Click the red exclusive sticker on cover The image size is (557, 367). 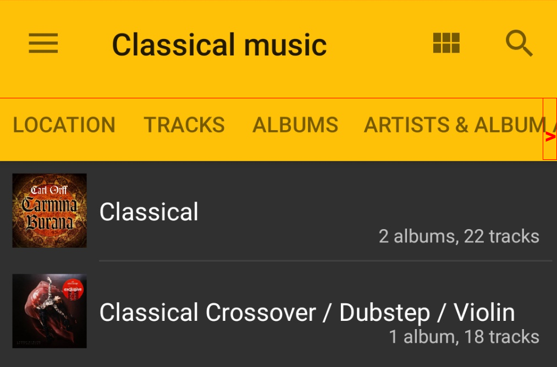(x=73, y=288)
